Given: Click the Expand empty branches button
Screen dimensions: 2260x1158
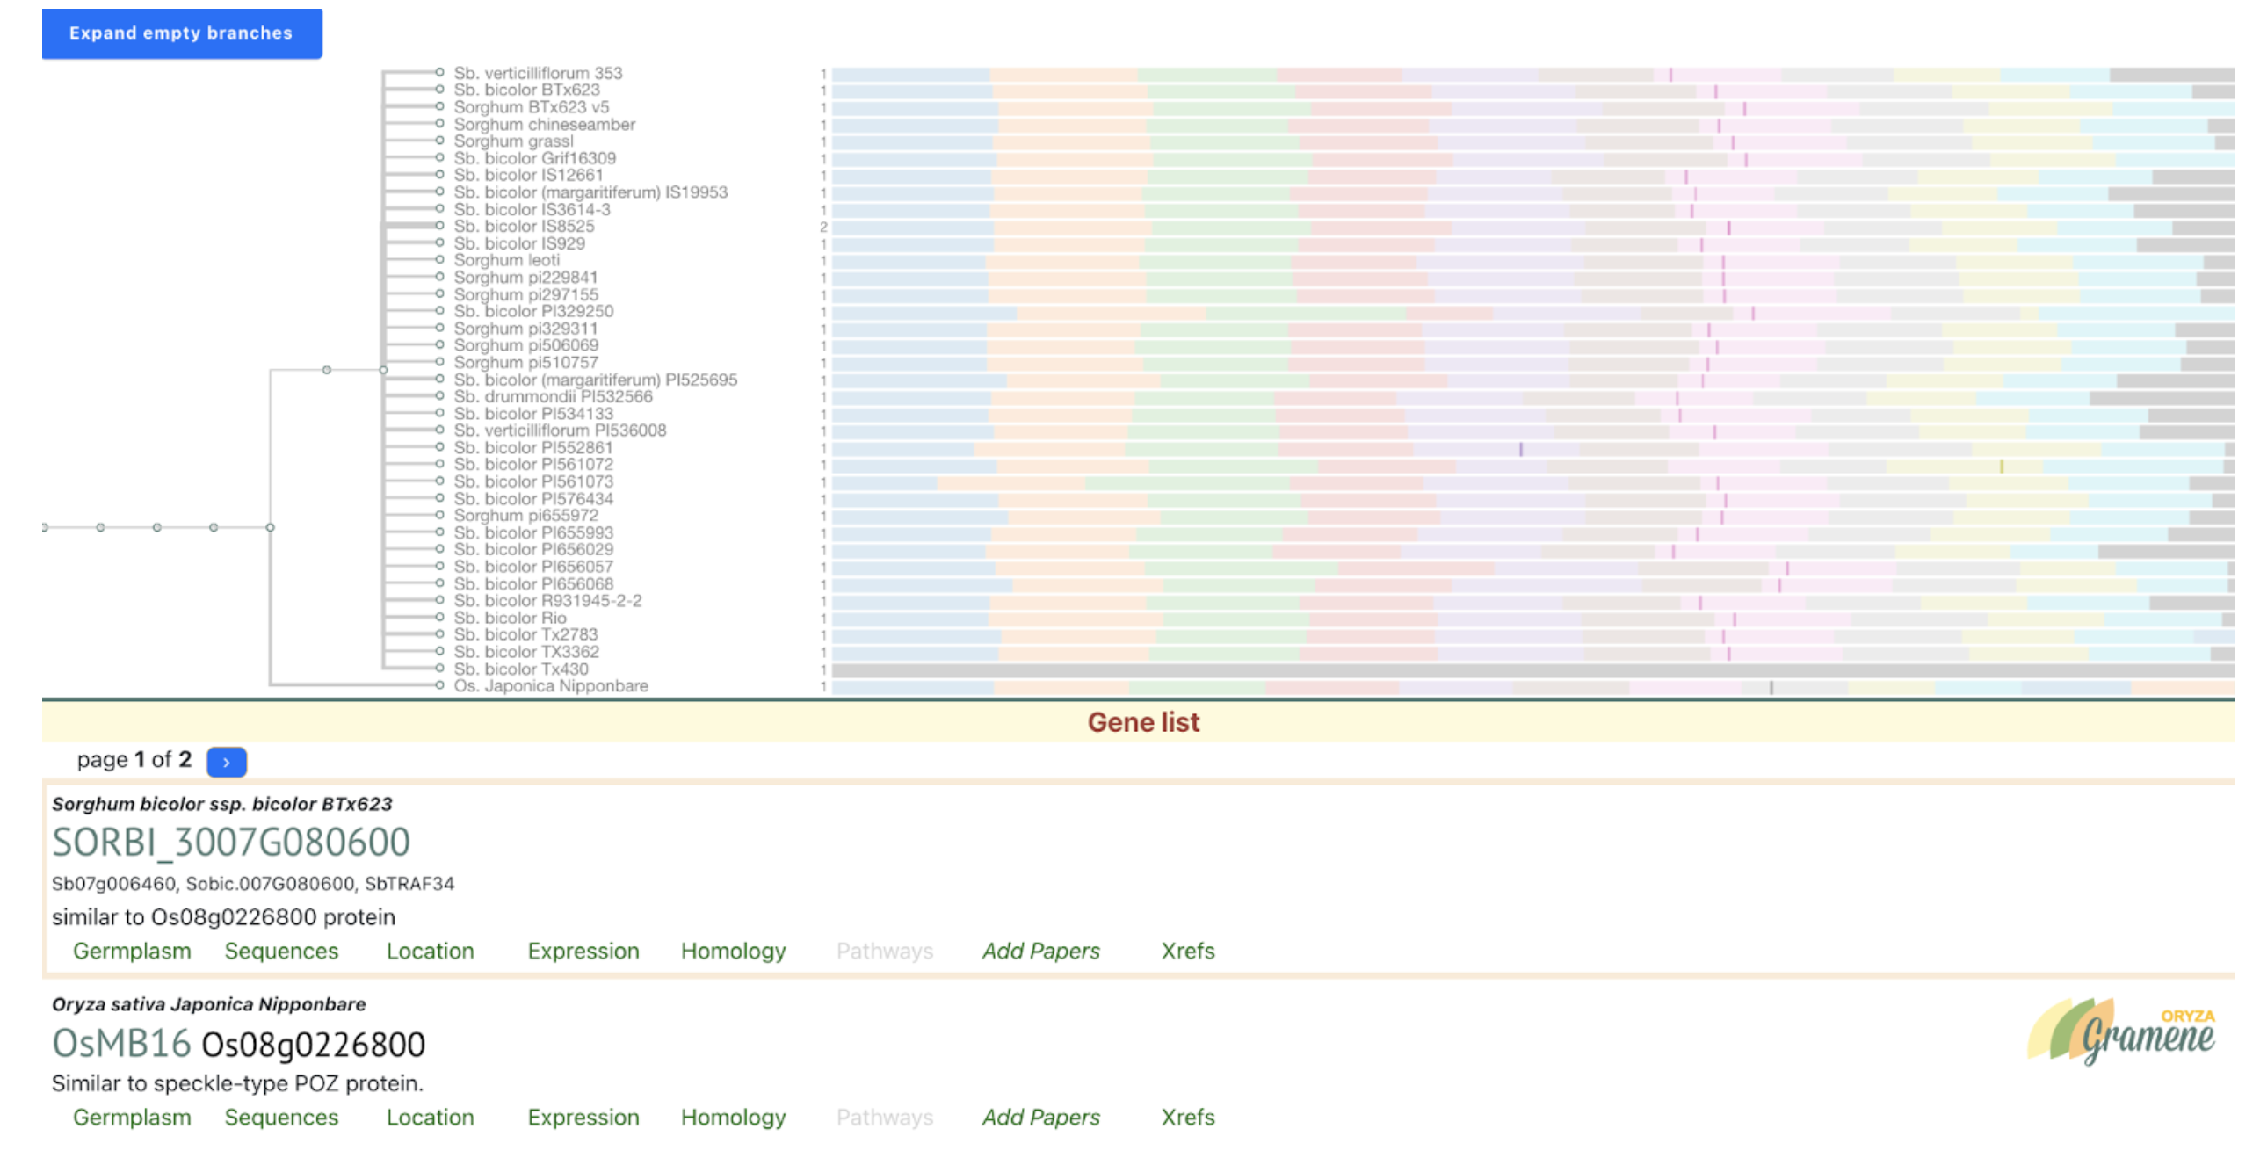Looking at the screenshot, I should [182, 33].
